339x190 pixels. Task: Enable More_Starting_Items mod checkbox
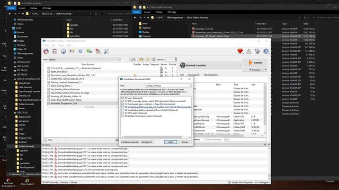click(x=49, y=85)
